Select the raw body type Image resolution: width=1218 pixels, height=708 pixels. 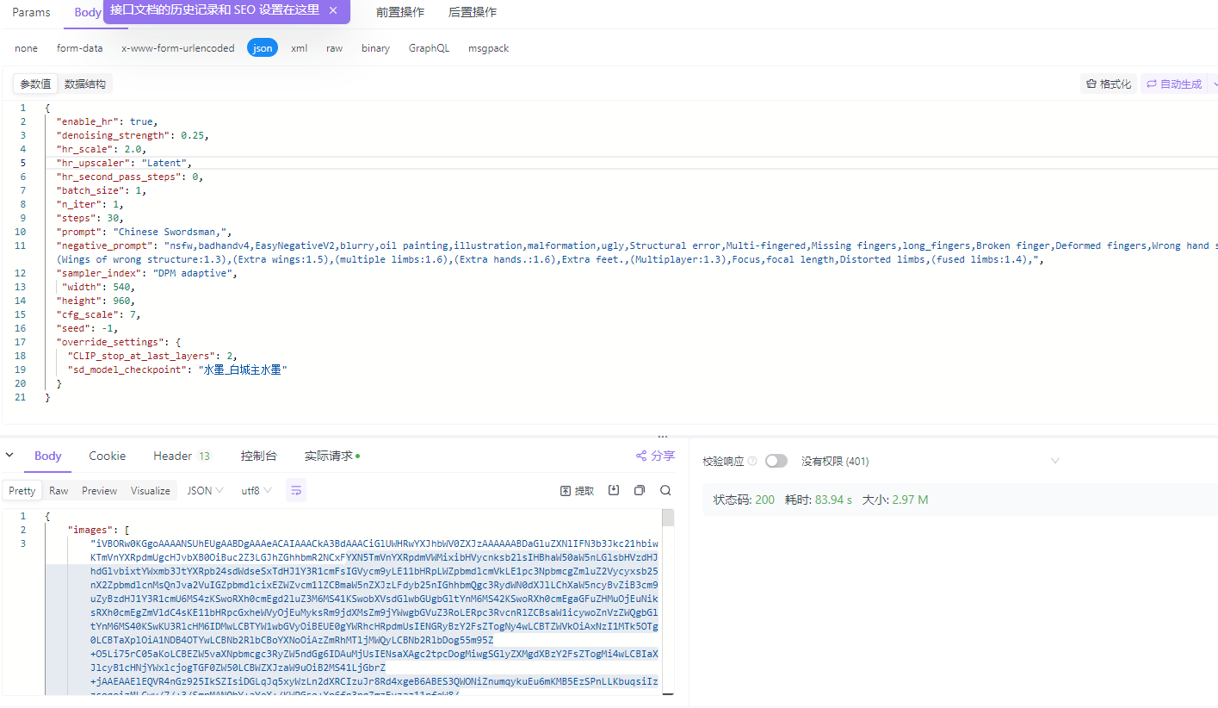[x=334, y=48]
